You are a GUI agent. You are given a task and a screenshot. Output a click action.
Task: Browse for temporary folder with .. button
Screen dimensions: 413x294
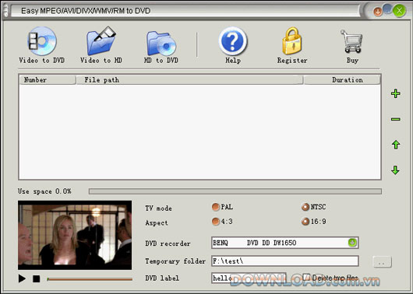(382, 262)
